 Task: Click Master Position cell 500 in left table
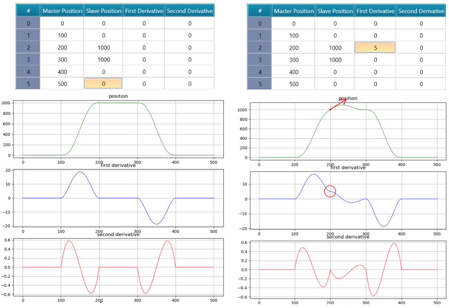62,84
